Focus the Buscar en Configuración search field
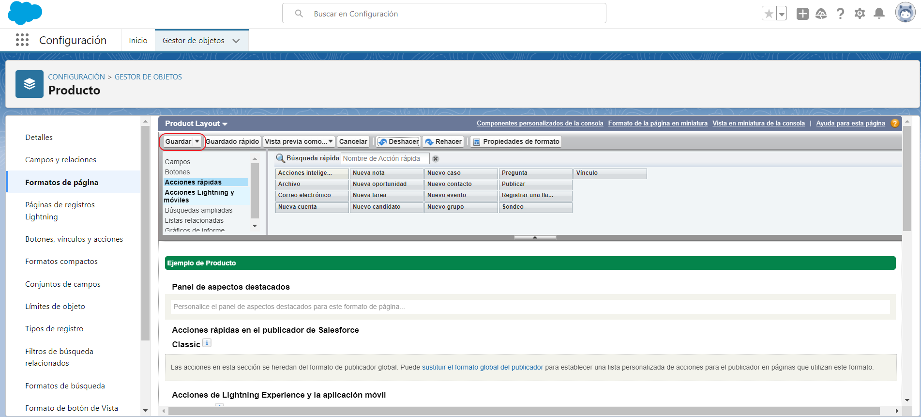Image resolution: width=921 pixels, height=417 pixels. tap(444, 14)
